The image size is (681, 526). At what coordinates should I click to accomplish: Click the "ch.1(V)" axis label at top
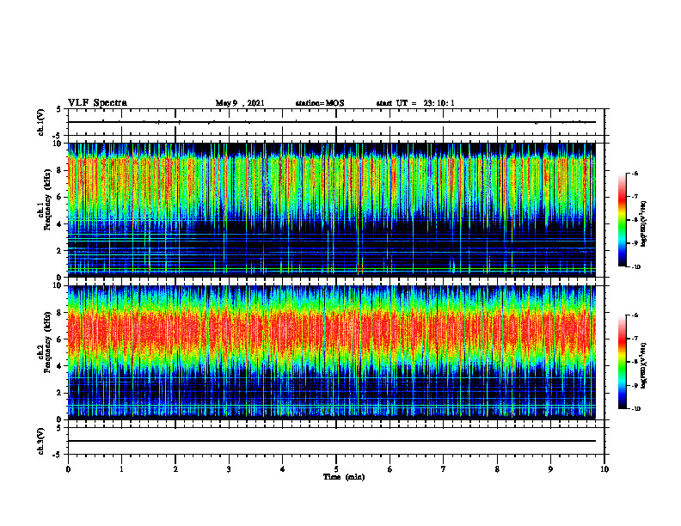point(41,122)
